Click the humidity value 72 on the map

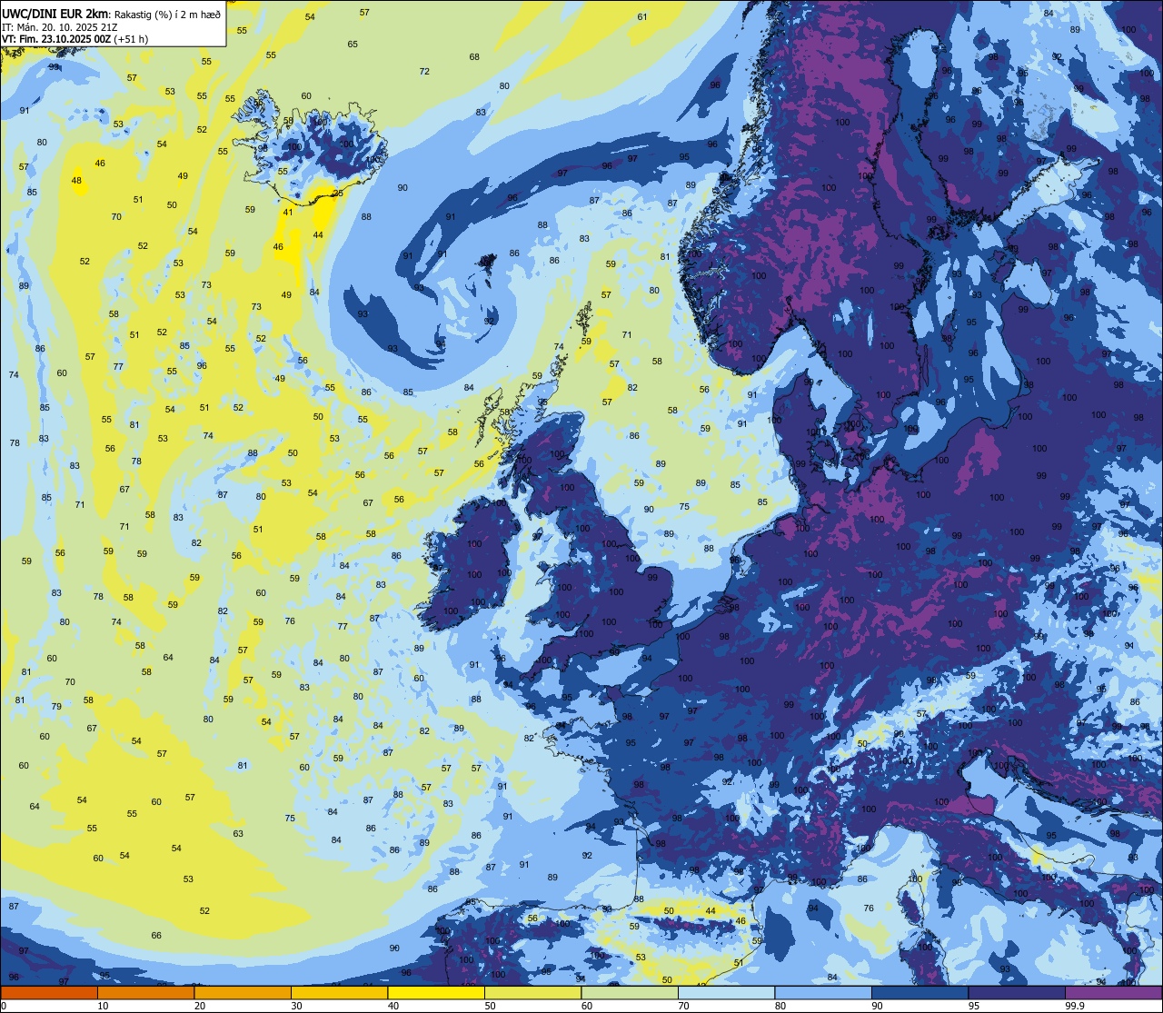click(424, 72)
